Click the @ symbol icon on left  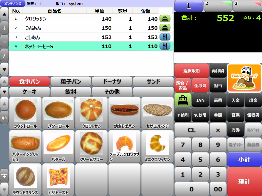coord(4,118)
